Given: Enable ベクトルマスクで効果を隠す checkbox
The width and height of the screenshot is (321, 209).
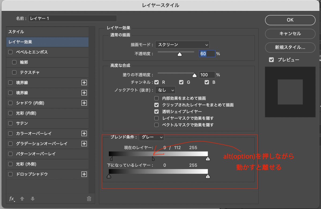Looking at the screenshot, I should coord(156,125).
